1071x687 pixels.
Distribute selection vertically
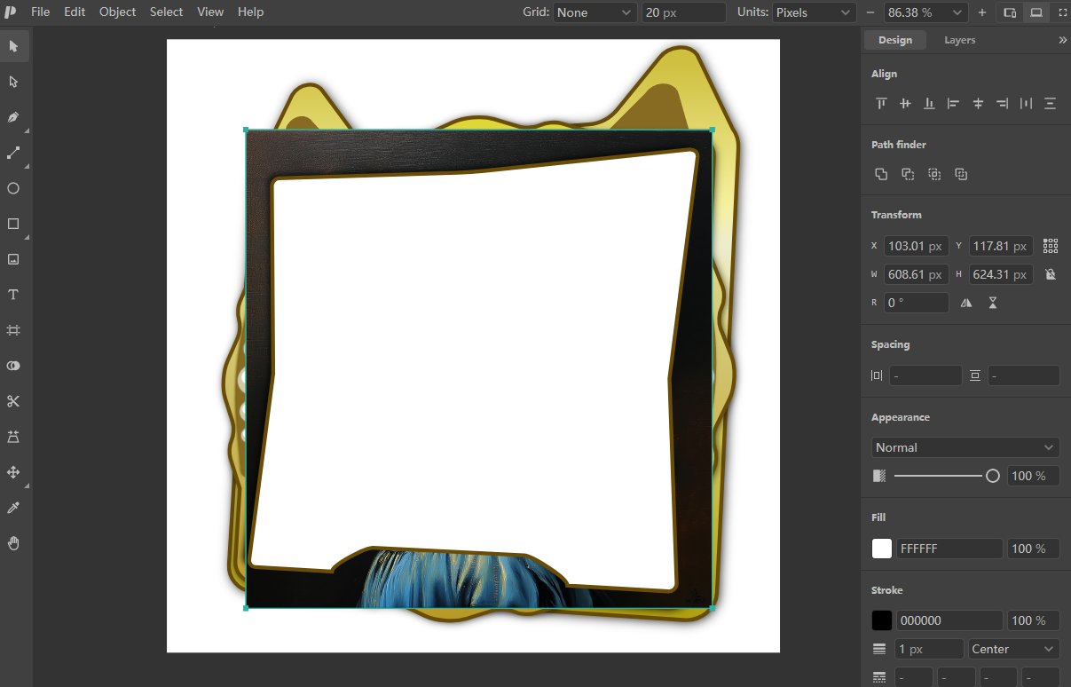click(x=1050, y=104)
